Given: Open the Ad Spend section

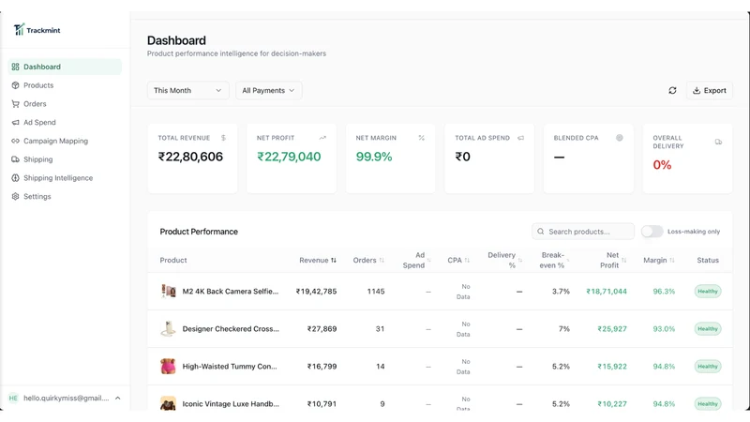Looking at the screenshot, I should (65, 123).
